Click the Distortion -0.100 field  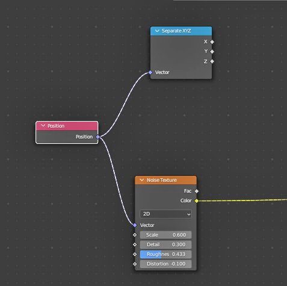pyautogui.click(x=165, y=264)
